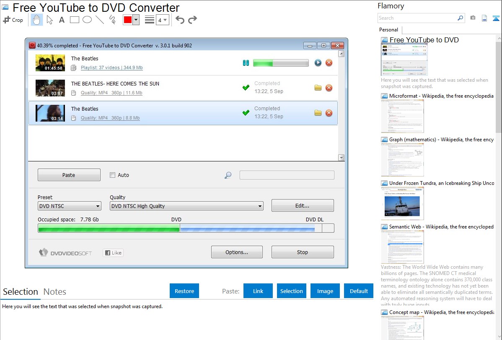This screenshot has height=340, width=502.
Task: Open folder for Here Comes The Sun
Action: (318, 88)
